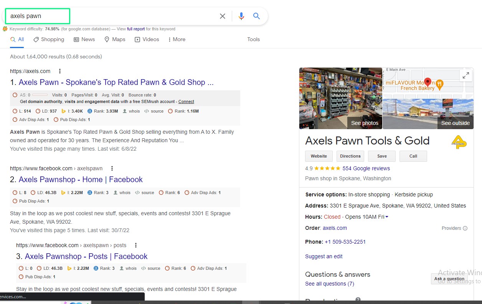Viewport: 482px width, 304px height.
Task: Switch to News tab
Action: pos(84,39)
